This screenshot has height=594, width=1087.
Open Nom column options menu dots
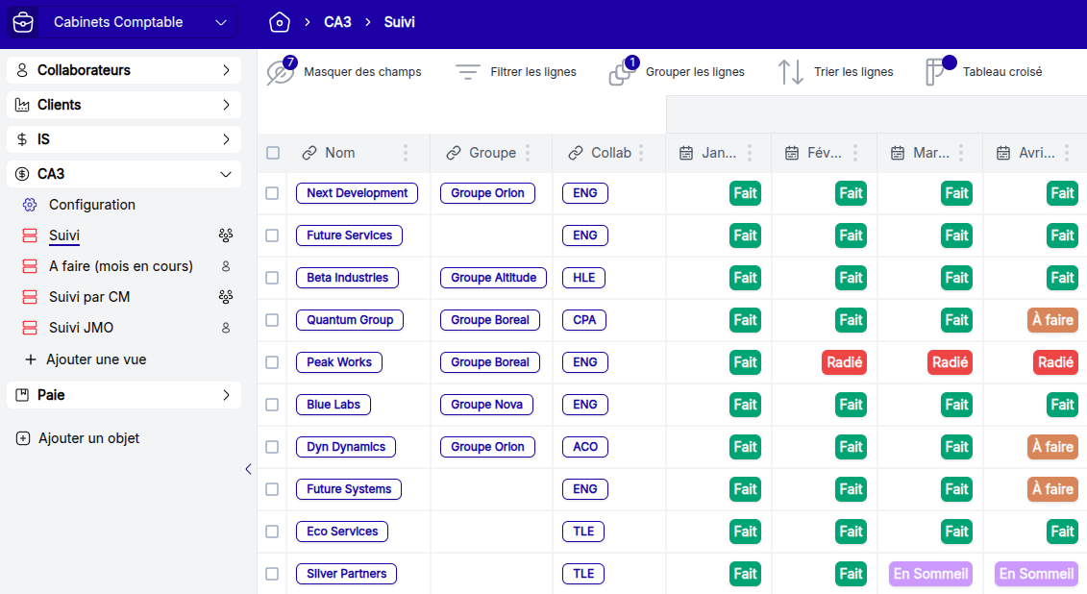[406, 153]
